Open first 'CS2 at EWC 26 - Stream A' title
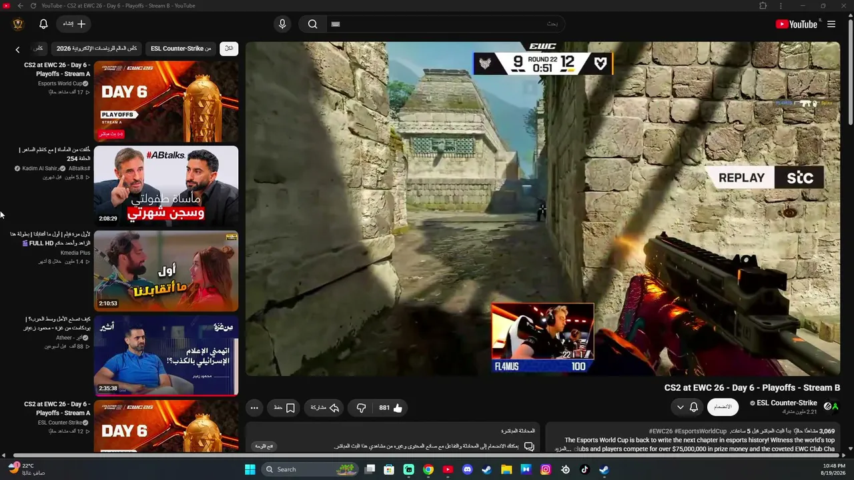The image size is (854, 480). [x=57, y=69]
